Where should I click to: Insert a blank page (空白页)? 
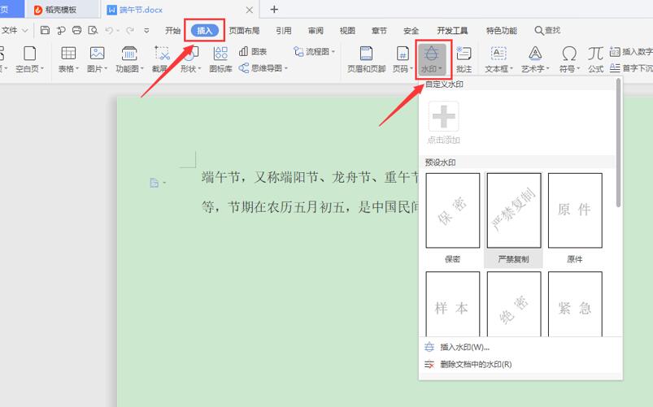[x=29, y=59]
